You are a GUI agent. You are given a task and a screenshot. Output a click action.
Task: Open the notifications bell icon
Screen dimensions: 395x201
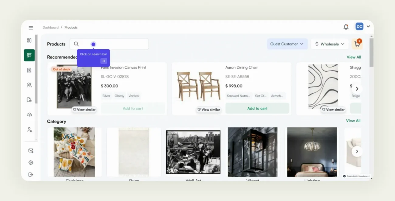coord(346,27)
